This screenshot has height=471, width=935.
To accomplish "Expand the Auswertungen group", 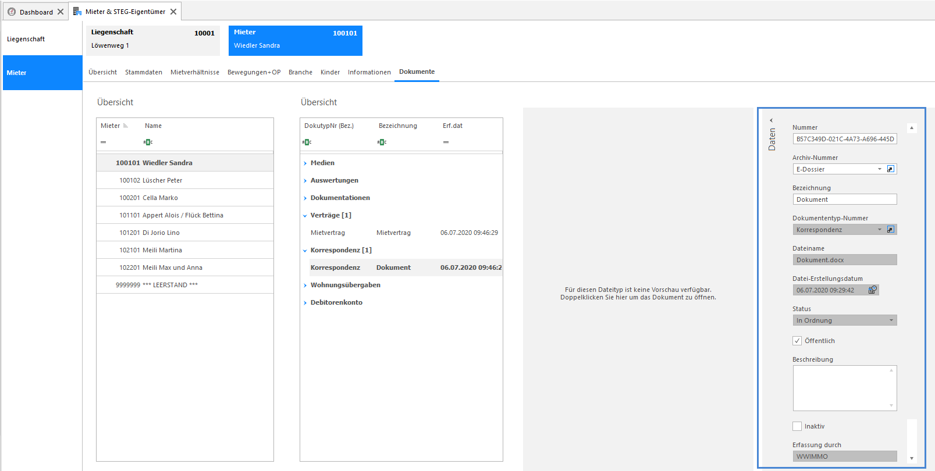I will click(305, 181).
